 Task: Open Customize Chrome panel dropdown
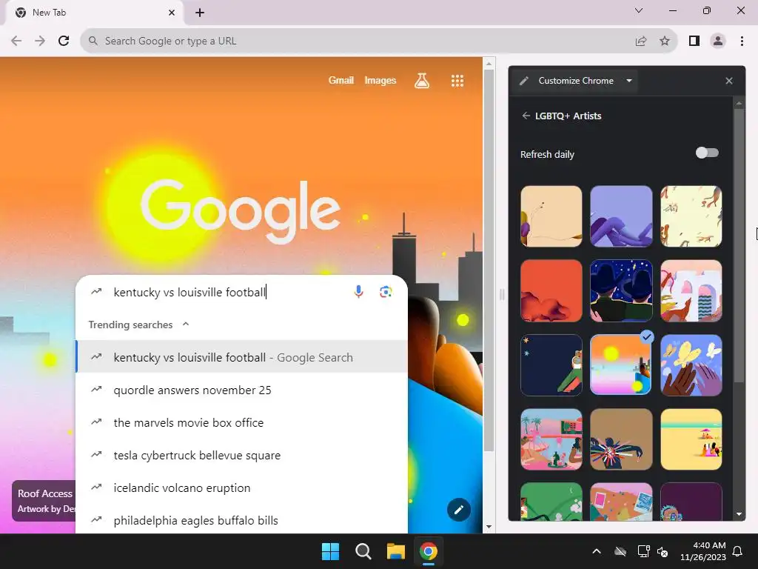click(629, 81)
